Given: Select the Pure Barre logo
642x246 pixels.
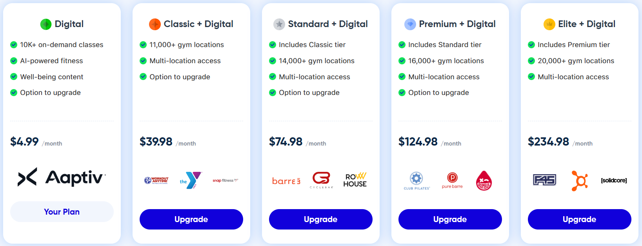Looking at the screenshot, I should [x=452, y=180].
